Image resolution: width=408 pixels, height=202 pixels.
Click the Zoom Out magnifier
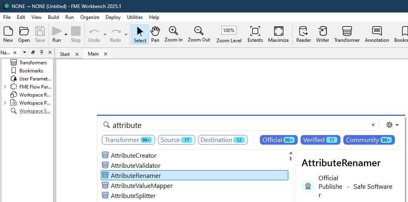[x=199, y=31]
